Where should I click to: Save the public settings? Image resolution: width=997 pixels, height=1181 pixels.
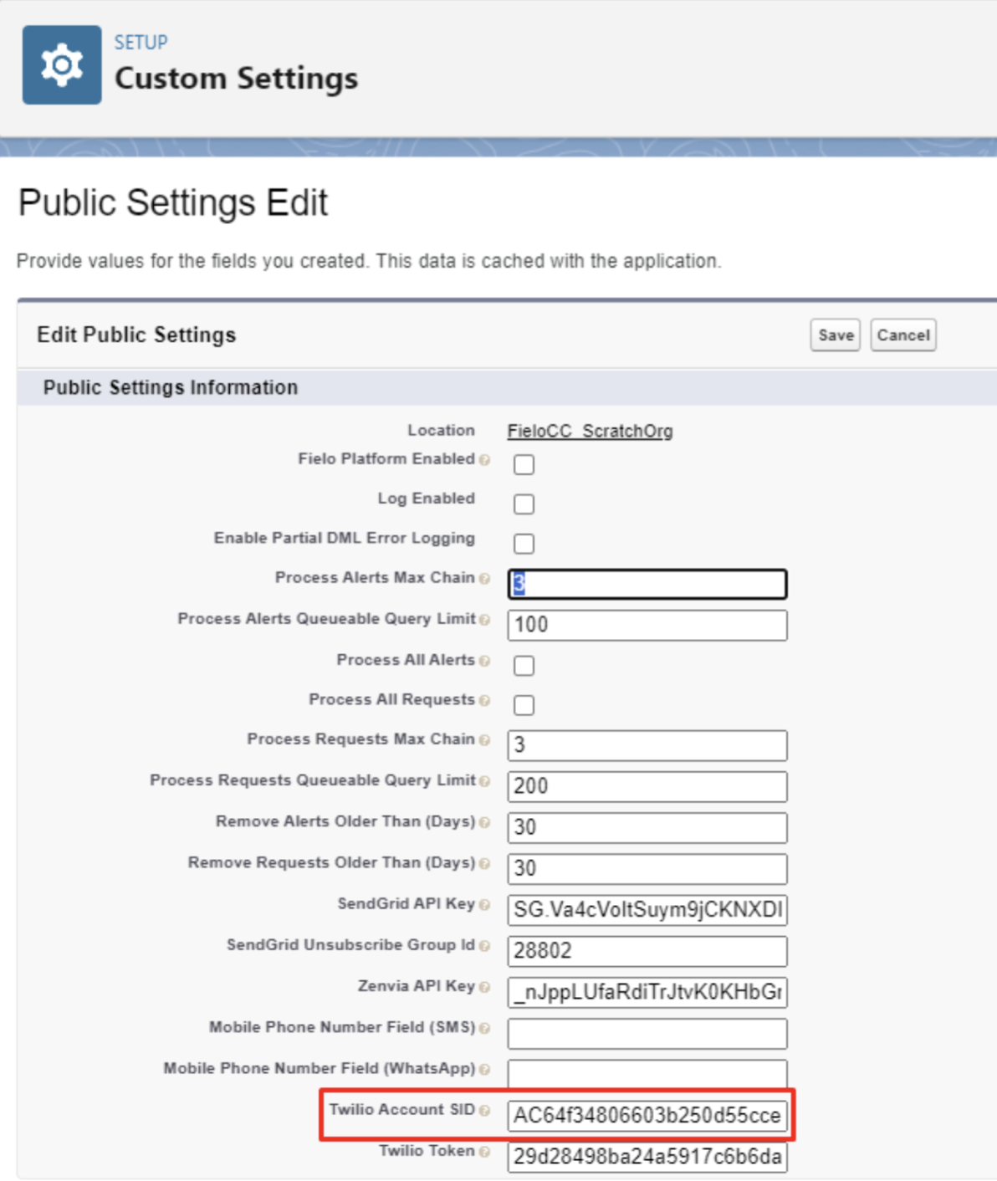pos(835,335)
